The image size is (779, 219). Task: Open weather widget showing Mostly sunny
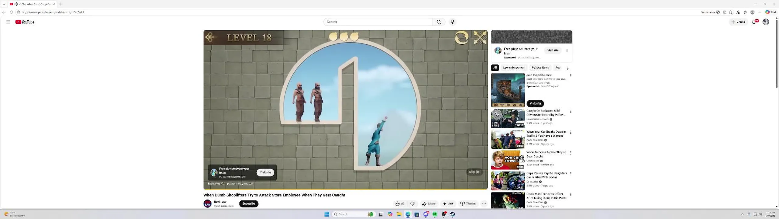[14, 214]
